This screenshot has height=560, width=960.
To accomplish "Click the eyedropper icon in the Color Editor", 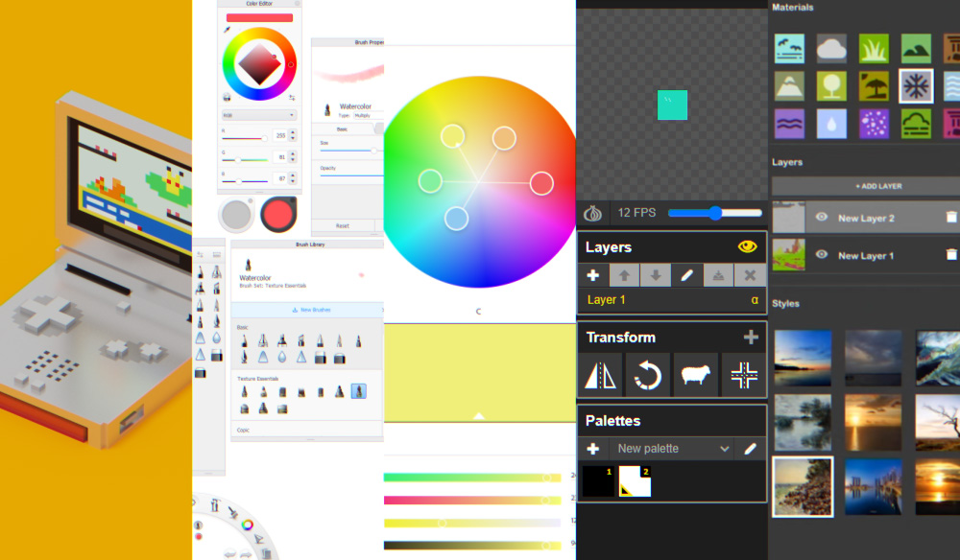I will pyautogui.click(x=228, y=29).
